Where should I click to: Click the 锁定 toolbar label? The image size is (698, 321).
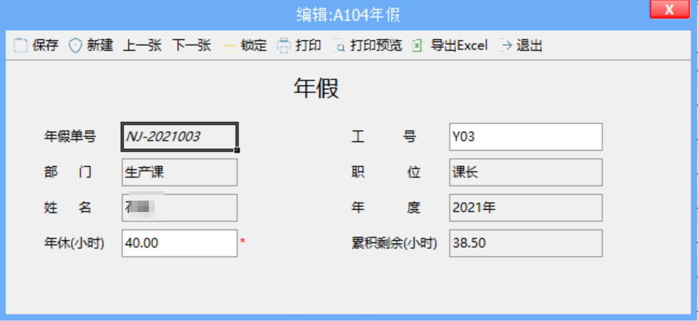tap(253, 45)
